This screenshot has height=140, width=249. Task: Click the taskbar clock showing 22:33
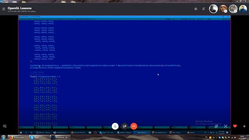[x=242, y=138]
